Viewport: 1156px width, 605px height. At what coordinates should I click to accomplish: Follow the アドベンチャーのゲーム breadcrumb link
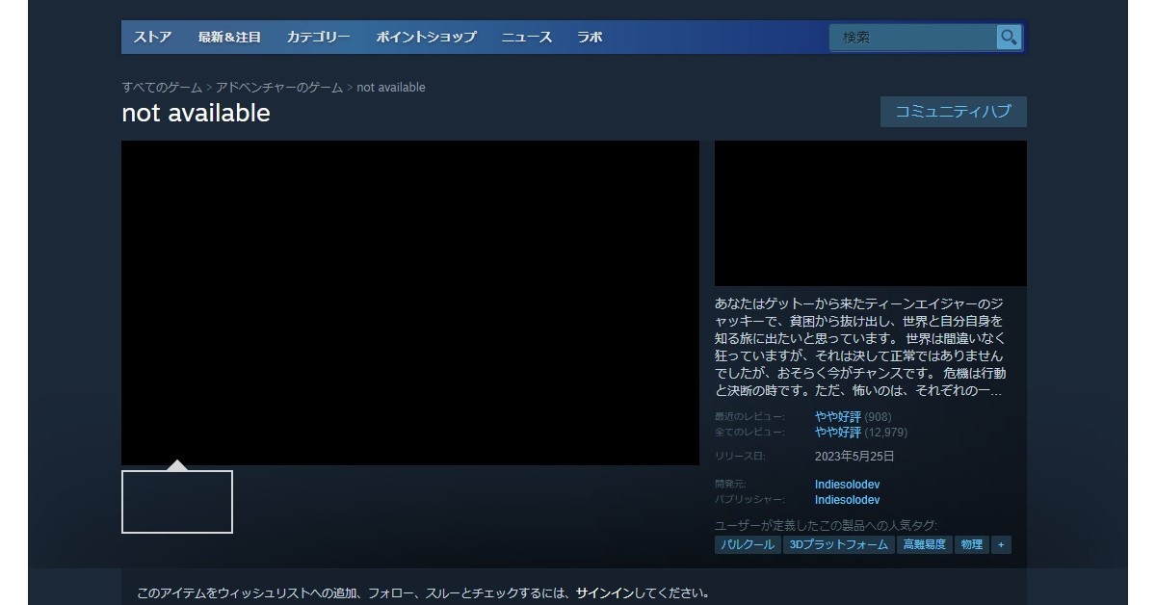click(278, 88)
